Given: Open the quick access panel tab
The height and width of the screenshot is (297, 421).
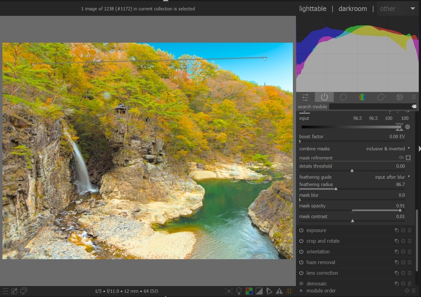Looking at the screenshot, I should 306,97.
